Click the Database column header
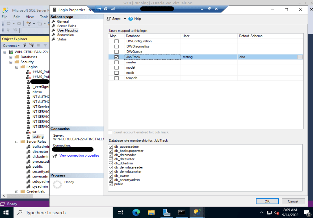Image resolution: width=313 pixels, height=218 pixels. click(152, 36)
